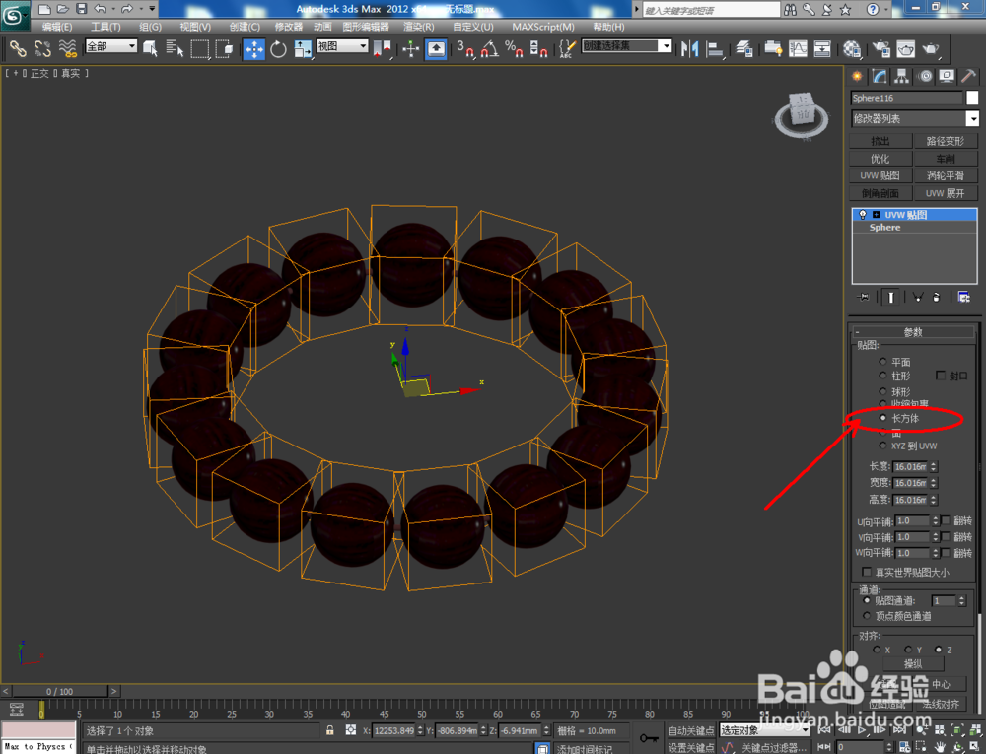Image resolution: width=986 pixels, height=754 pixels.
Task: Click Select by Name icon
Action: click(173, 49)
